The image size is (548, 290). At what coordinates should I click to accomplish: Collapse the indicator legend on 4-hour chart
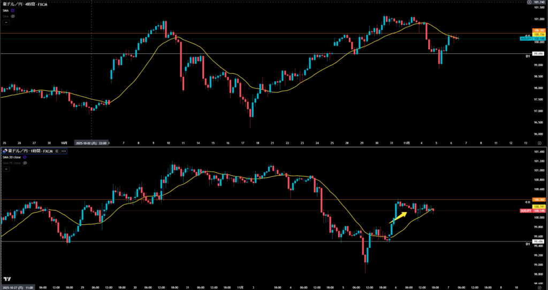click(x=5, y=22)
